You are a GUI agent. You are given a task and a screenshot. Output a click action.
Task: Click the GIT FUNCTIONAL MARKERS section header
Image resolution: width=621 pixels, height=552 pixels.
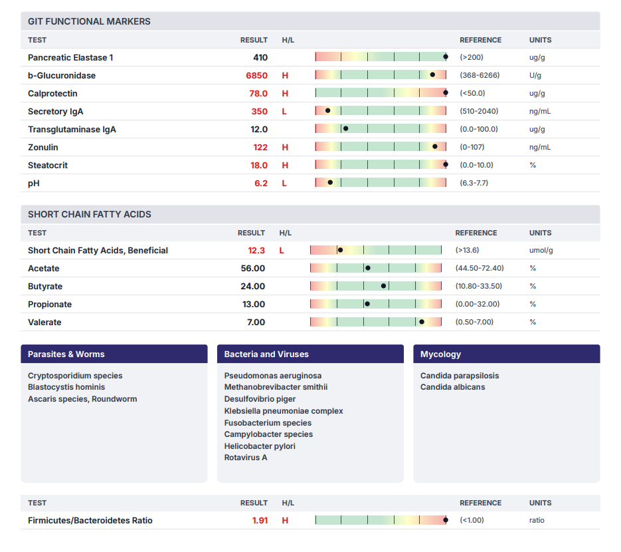tap(310, 21)
